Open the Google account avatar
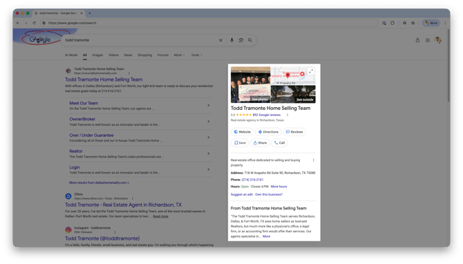 coord(438,40)
